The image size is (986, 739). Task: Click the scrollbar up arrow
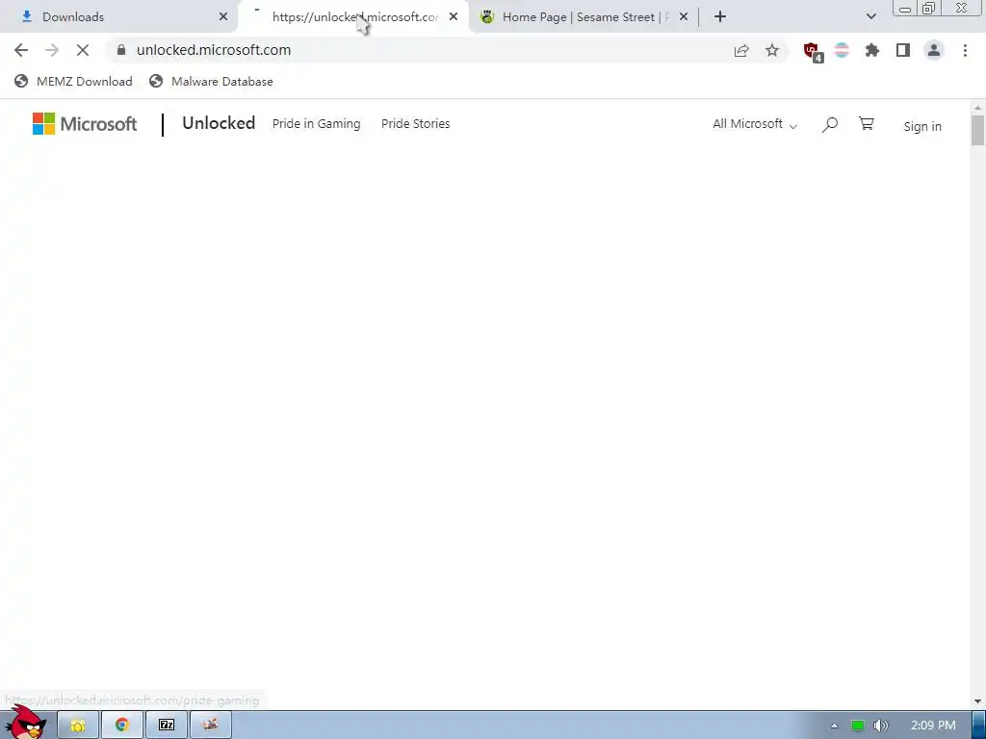tap(977, 108)
